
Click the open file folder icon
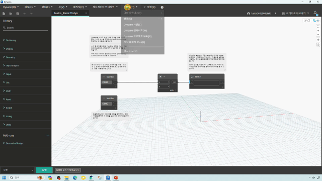point(11,14)
